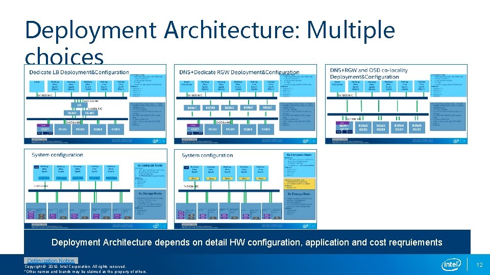Click the OSD3 box in DNS+Dedicate RGW diagram

point(230,129)
